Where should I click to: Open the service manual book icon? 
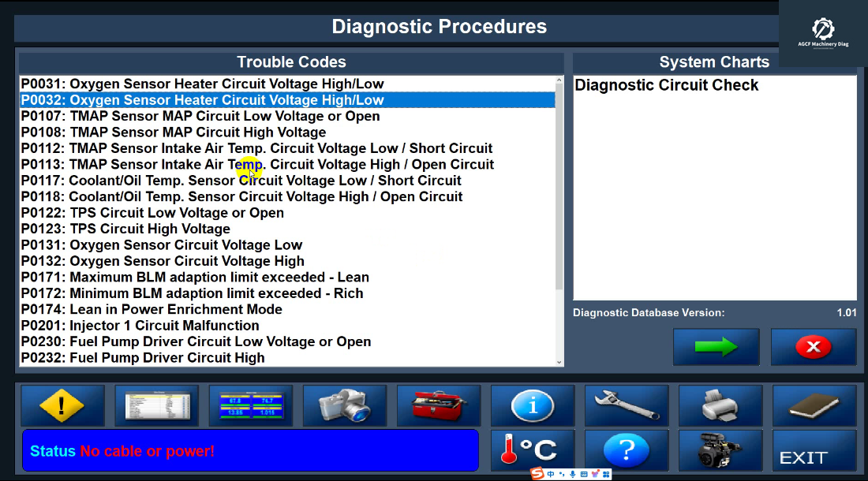click(814, 405)
